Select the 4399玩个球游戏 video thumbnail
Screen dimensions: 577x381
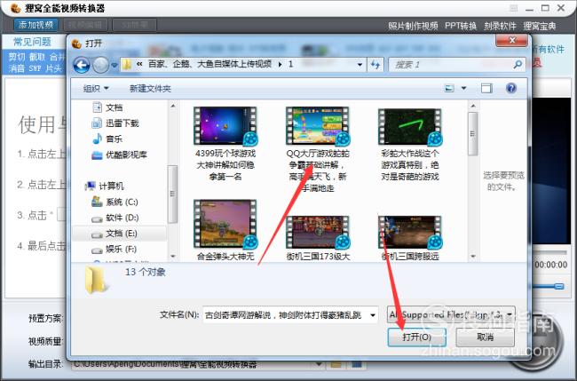pyautogui.click(x=225, y=126)
